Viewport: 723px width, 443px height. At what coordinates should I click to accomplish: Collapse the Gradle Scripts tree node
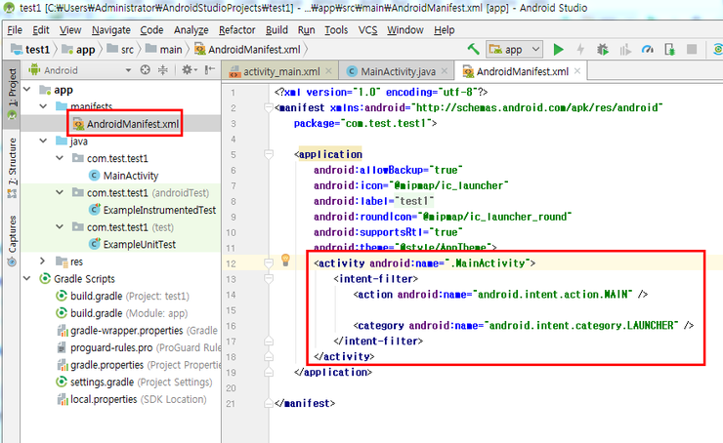point(27,279)
